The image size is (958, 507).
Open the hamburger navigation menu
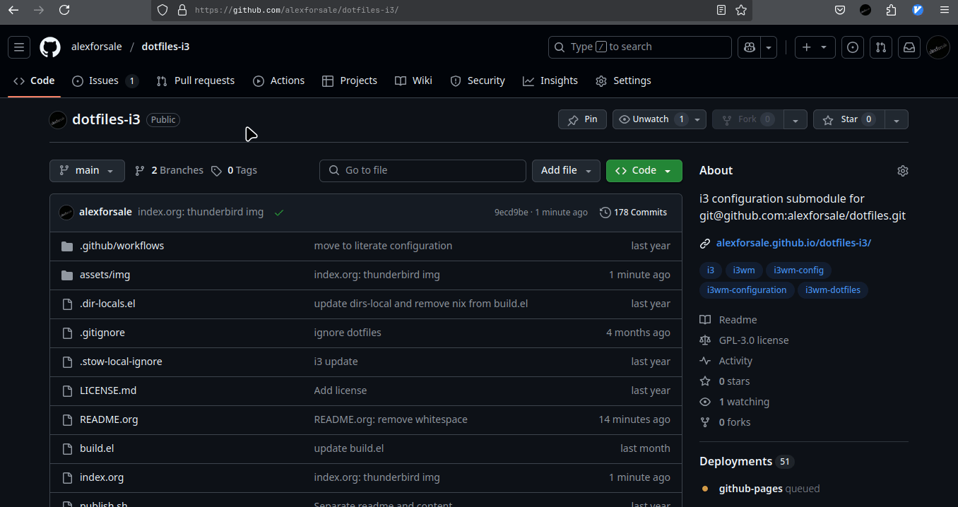click(x=19, y=47)
